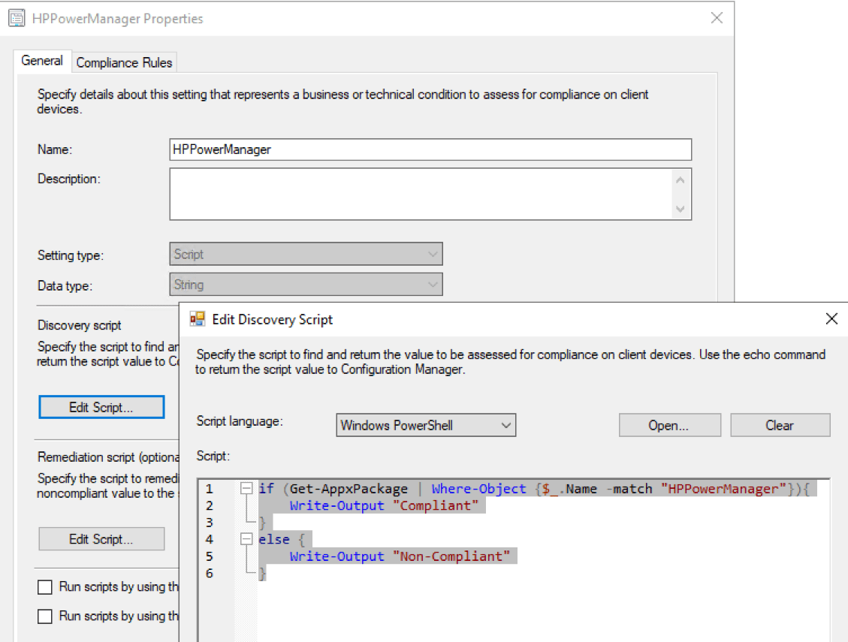Click inside the Name text field
Viewport: 848px width, 642px height.
428,149
